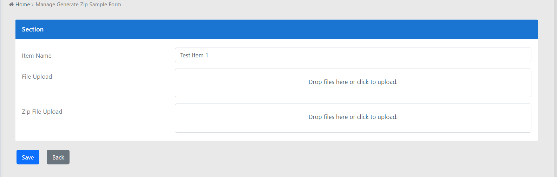
Task: Focus the Item Name input field
Action: click(x=353, y=55)
